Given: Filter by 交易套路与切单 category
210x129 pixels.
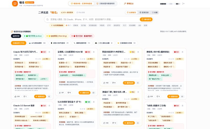Looking at the screenshot, I should (127, 43).
